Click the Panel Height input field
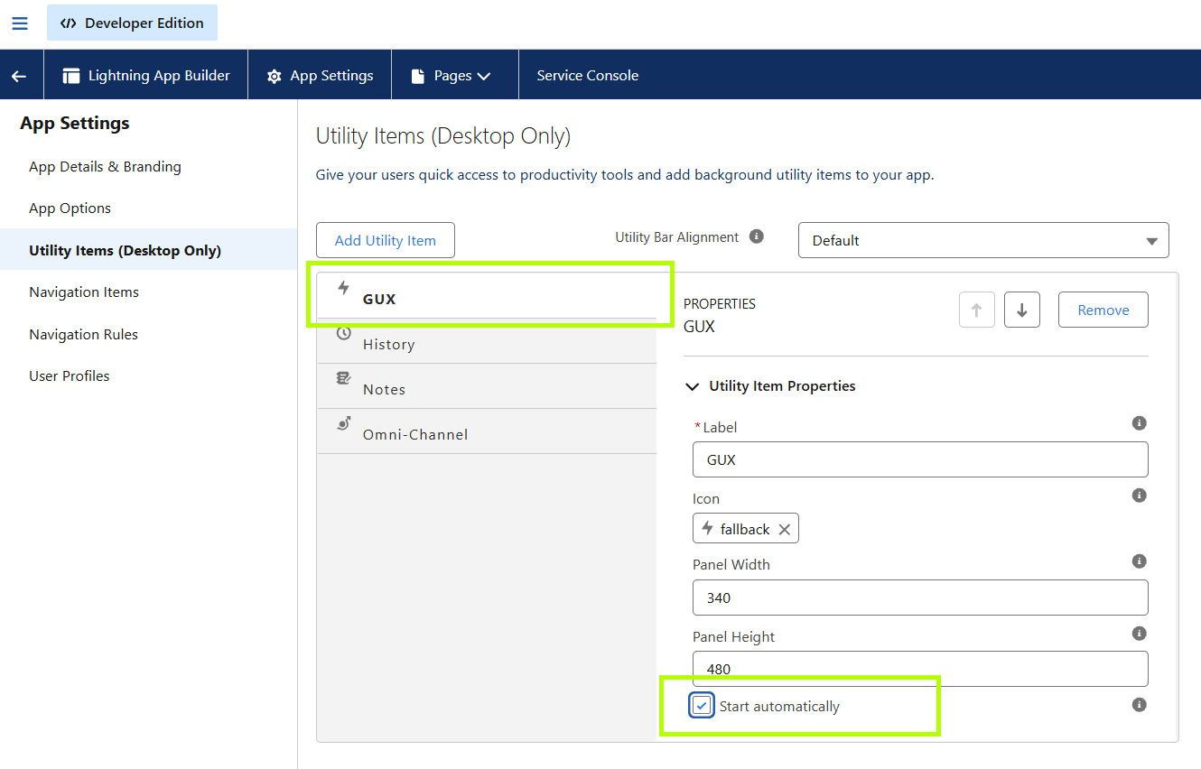 pos(920,669)
